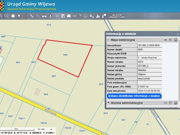Click the full extent zoom icon
The image size is (180, 135).
(x=13, y=16)
